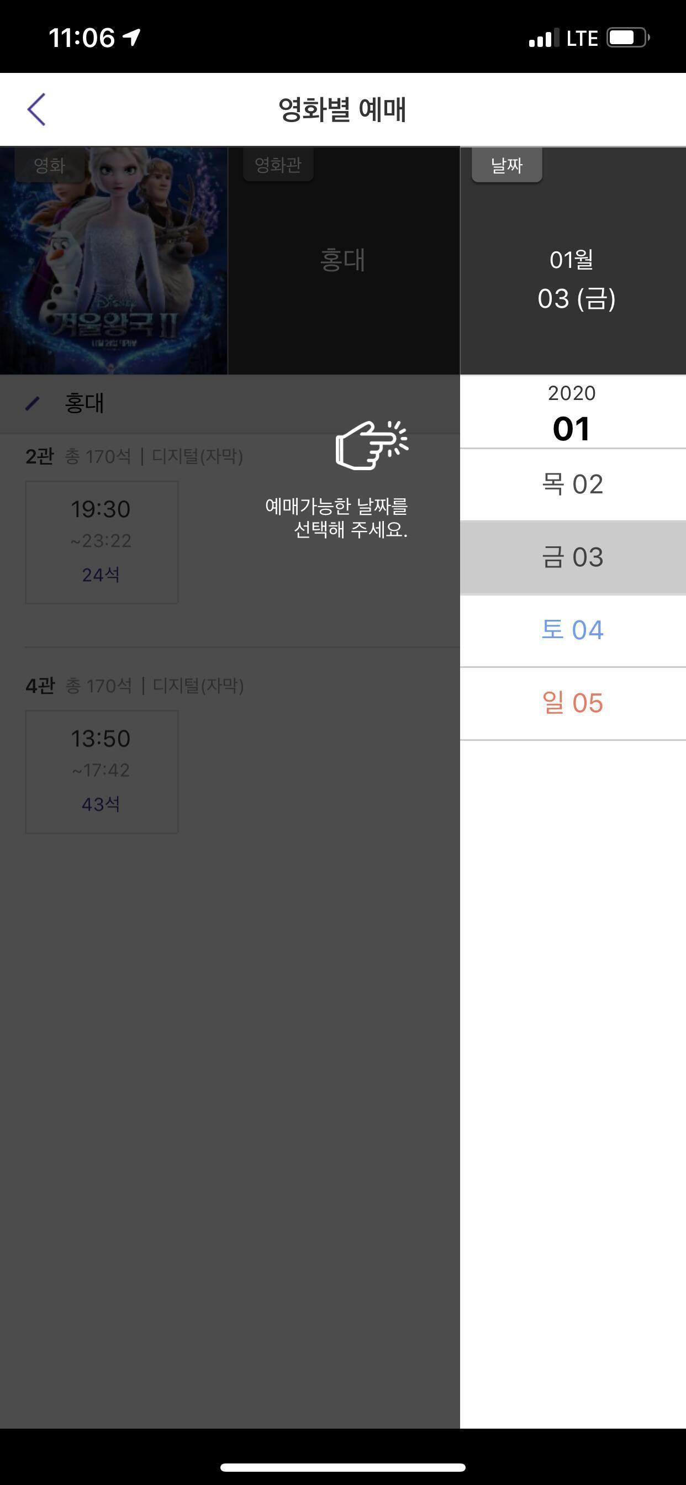Choose Sunday 일 05 date
Screen dimensions: 686x1485
click(x=572, y=703)
